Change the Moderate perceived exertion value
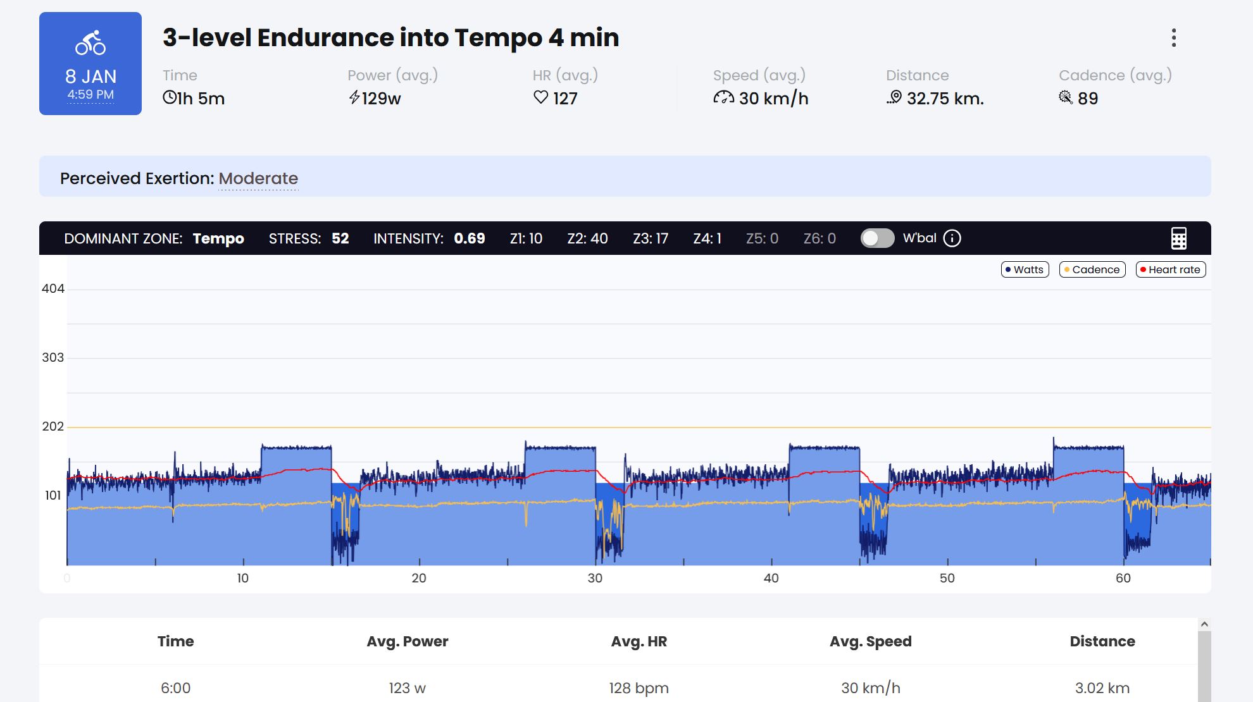Viewport: 1253px width, 702px height. (258, 178)
